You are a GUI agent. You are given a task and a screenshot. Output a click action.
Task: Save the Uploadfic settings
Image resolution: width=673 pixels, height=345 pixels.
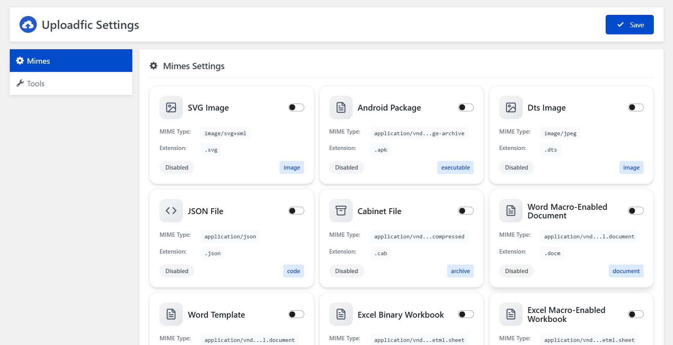coord(630,25)
